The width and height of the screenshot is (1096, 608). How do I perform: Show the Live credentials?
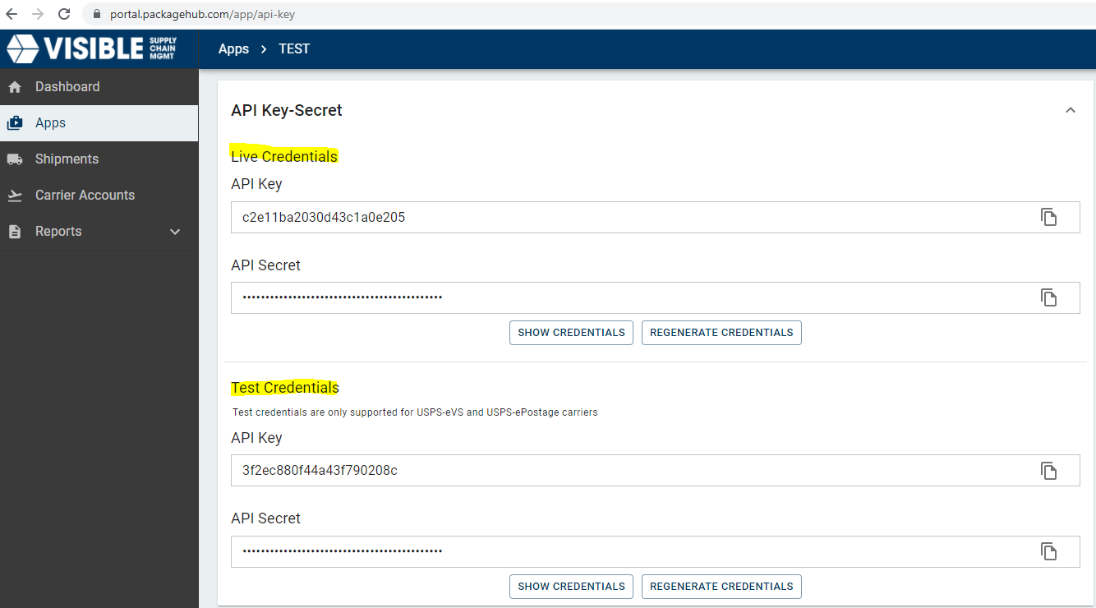pos(571,333)
